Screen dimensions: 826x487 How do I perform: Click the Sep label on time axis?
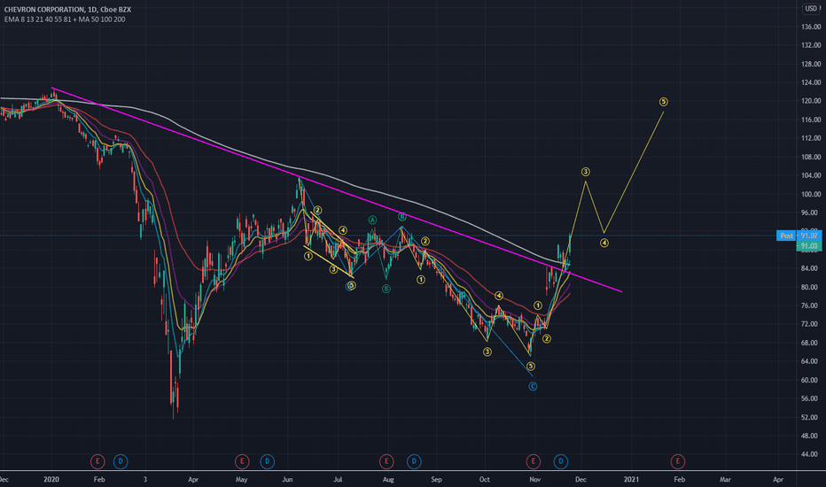coord(436,479)
